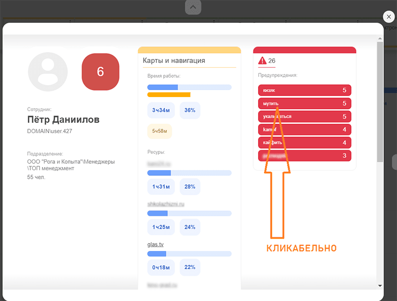
Task: Click the blurred warning with count 3
Action: 304,155
